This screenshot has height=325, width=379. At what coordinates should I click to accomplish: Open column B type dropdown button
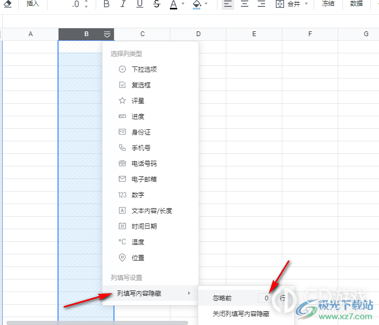click(107, 35)
